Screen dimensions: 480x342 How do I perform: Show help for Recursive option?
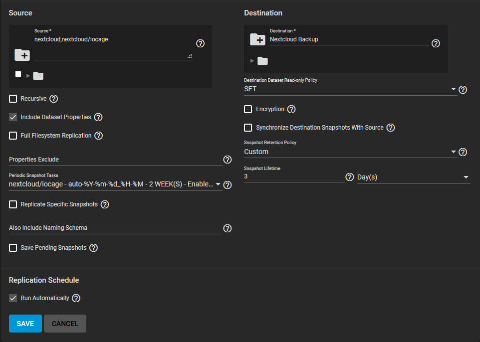[x=53, y=99]
